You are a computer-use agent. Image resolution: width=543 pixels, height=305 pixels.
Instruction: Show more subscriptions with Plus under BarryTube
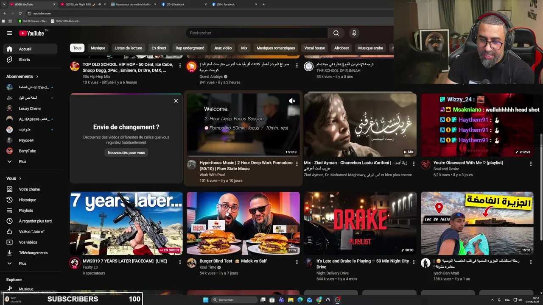tap(30, 161)
